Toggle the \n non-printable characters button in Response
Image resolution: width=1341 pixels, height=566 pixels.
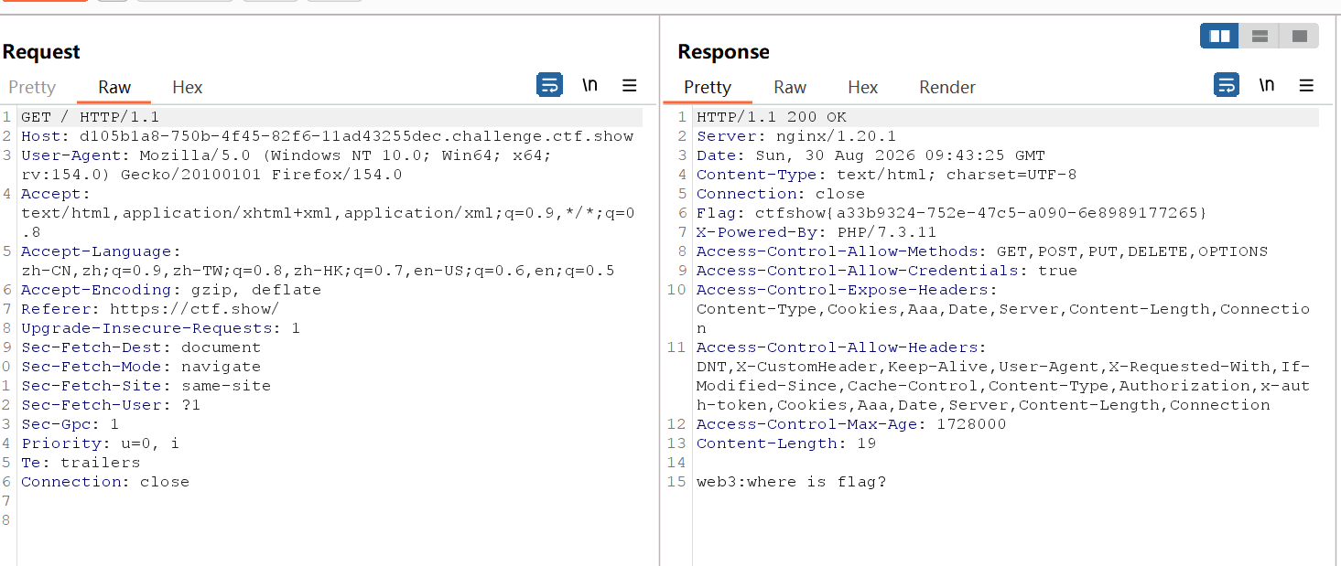click(1267, 85)
